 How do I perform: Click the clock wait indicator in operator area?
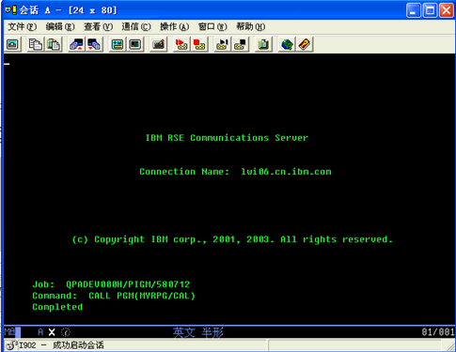pyautogui.click(x=66, y=332)
